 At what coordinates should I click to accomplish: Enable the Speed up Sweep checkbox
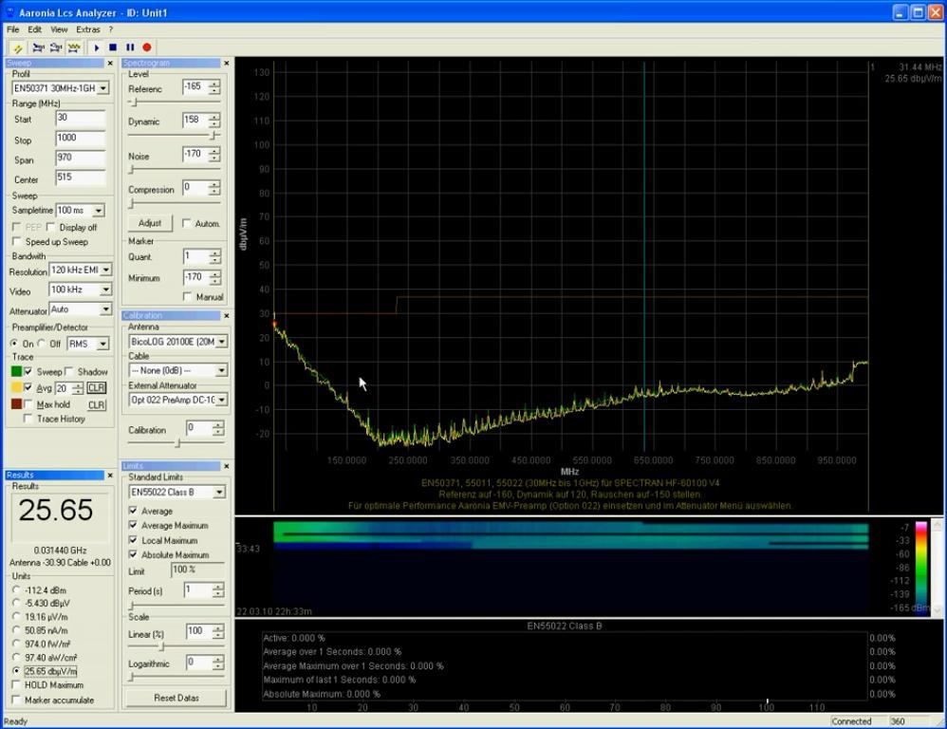coord(17,242)
